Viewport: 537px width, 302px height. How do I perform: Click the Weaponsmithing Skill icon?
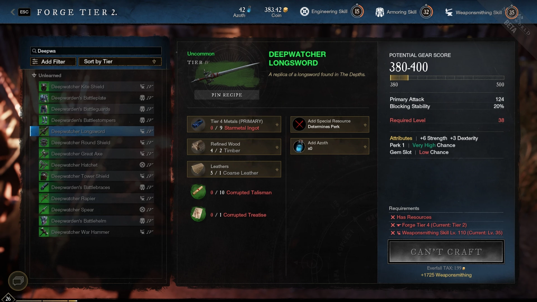click(449, 12)
